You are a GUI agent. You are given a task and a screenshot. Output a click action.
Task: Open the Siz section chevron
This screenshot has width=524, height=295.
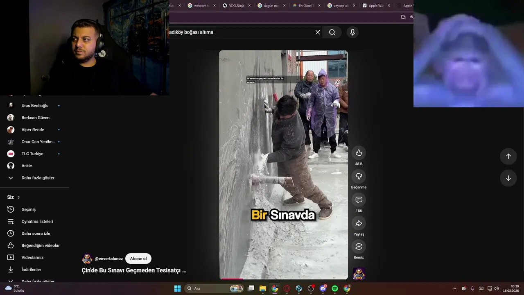point(18,197)
